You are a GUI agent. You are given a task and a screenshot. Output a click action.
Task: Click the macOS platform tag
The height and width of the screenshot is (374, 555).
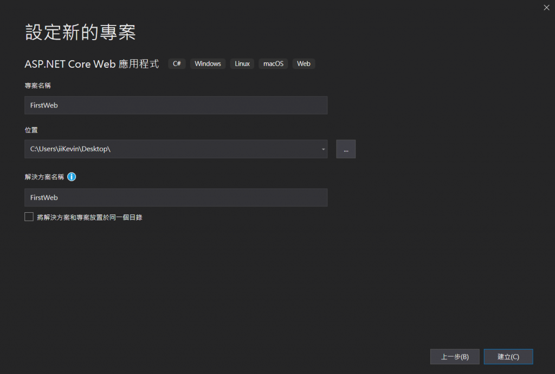273,64
